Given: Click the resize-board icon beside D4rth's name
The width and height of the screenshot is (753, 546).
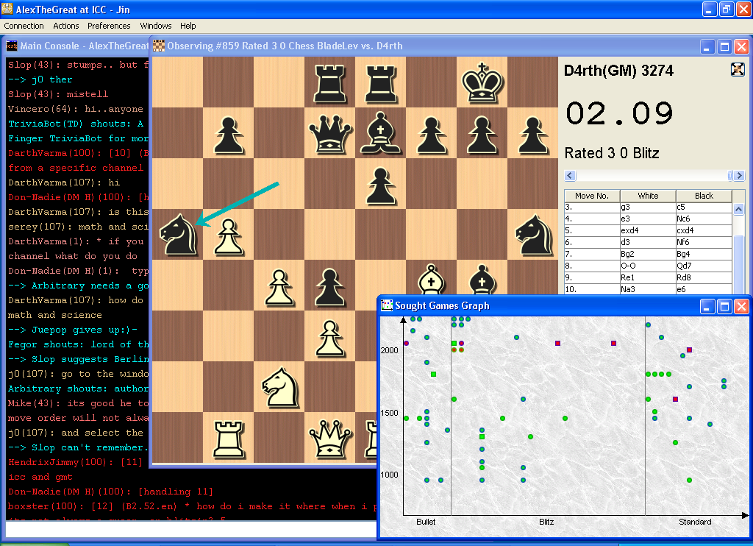Looking at the screenshot, I should [738, 69].
